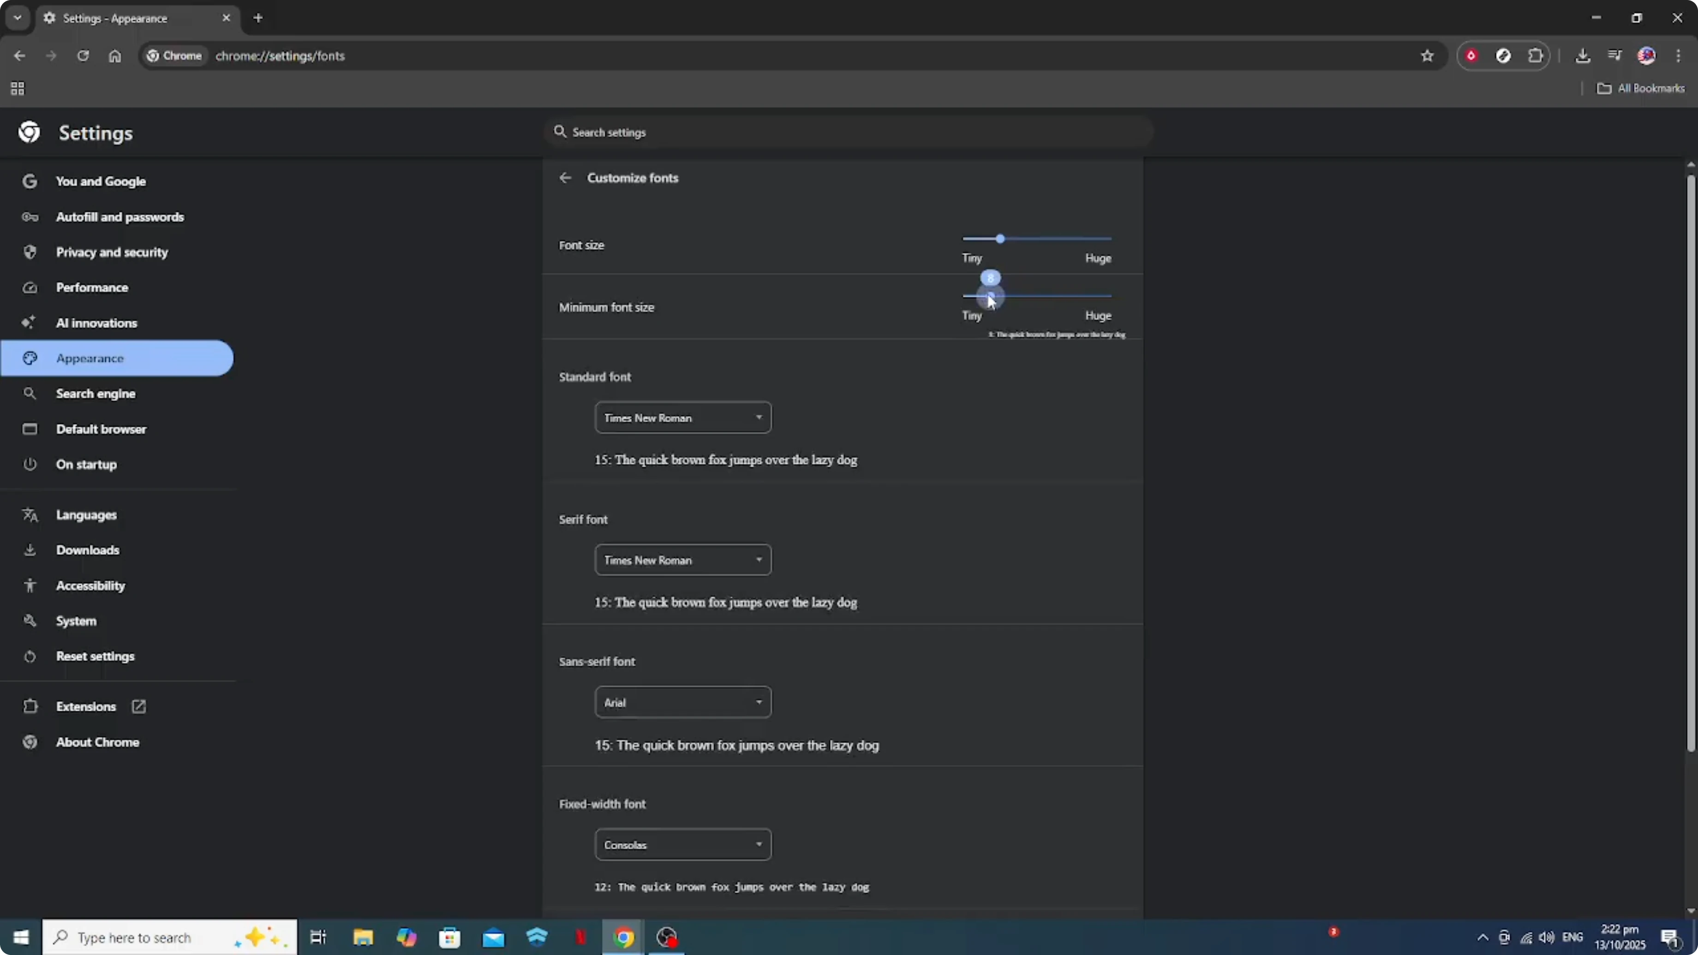Return to Appearance using the Customize fonts back arrow
The height and width of the screenshot is (955, 1698).
pos(565,178)
